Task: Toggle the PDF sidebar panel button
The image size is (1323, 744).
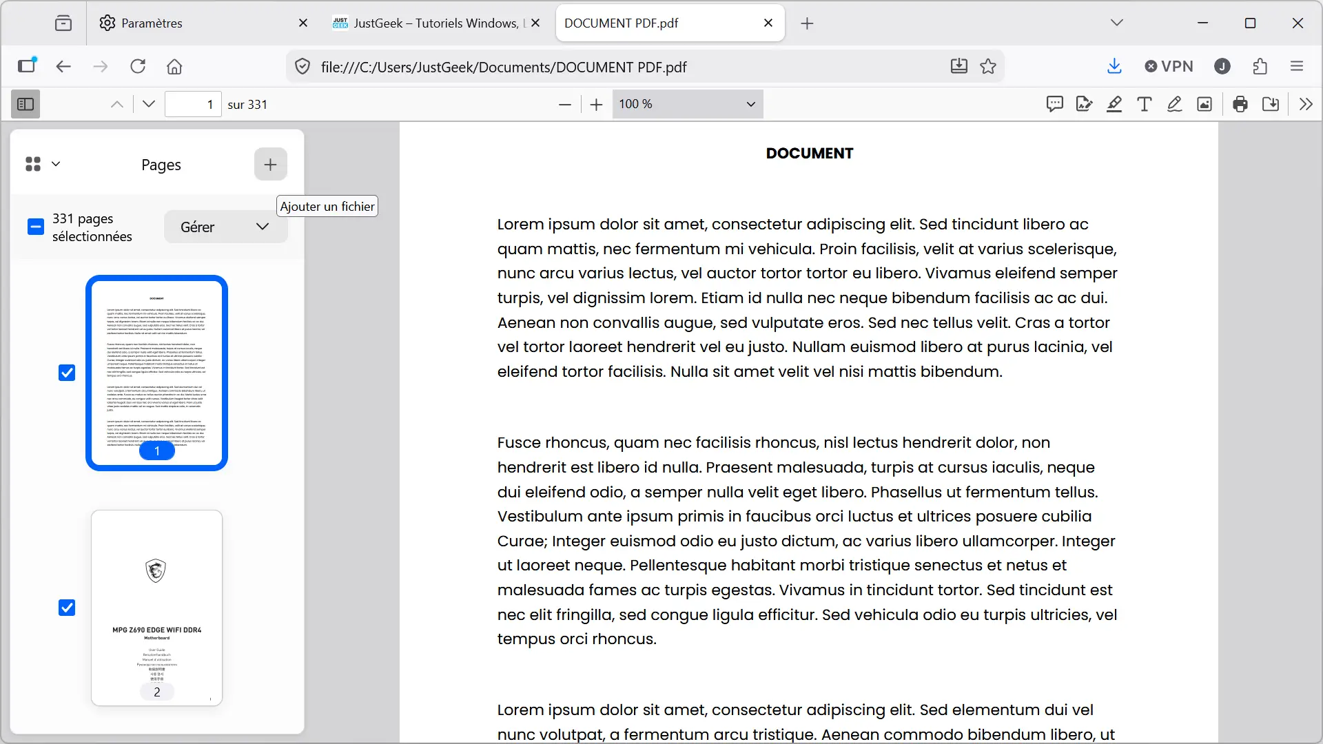Action: pos(25,104)
